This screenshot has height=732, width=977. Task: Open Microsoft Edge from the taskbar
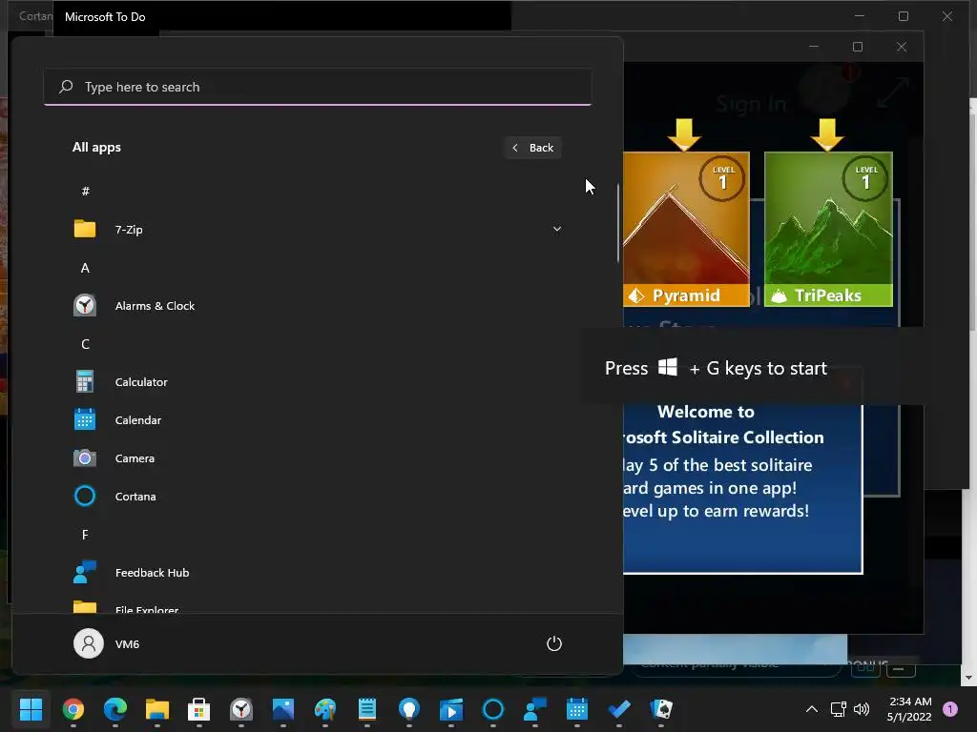[115, 708]
